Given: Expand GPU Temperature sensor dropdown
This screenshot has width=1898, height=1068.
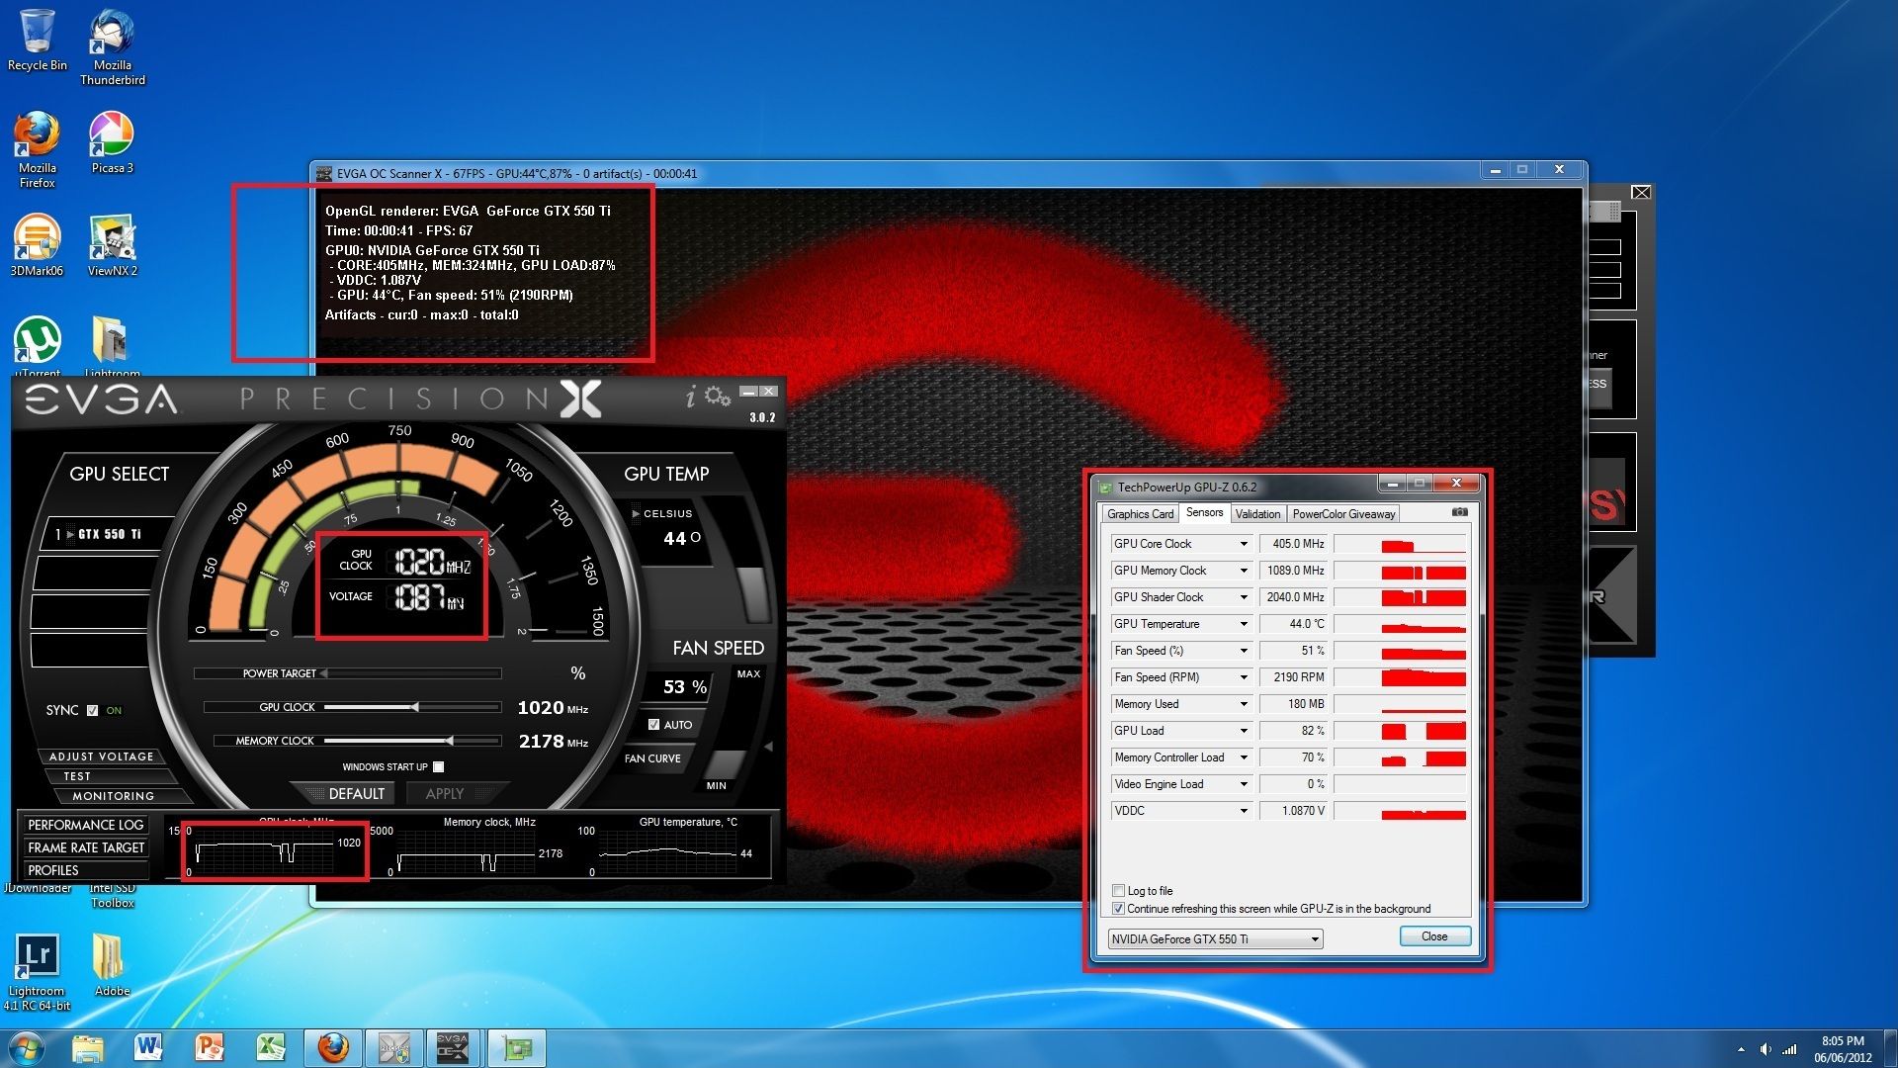Looking at the screenshot, I should coord(1244,623).
